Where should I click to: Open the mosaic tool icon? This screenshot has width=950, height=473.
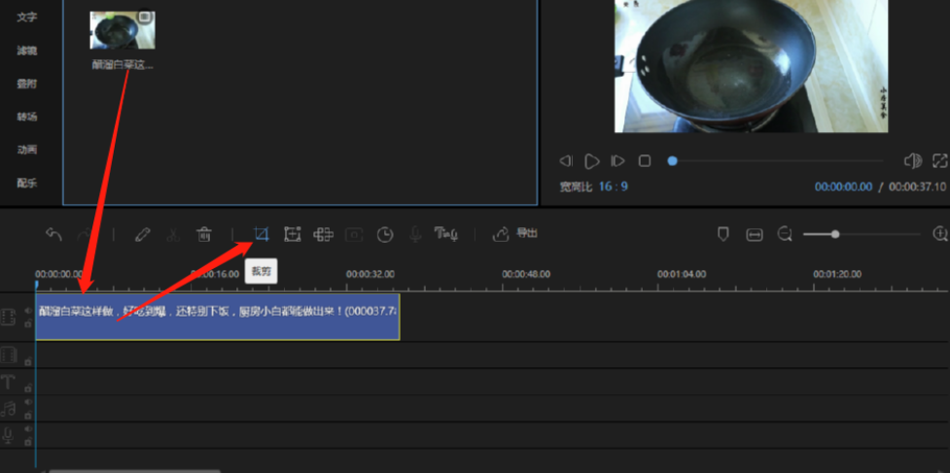324,234
